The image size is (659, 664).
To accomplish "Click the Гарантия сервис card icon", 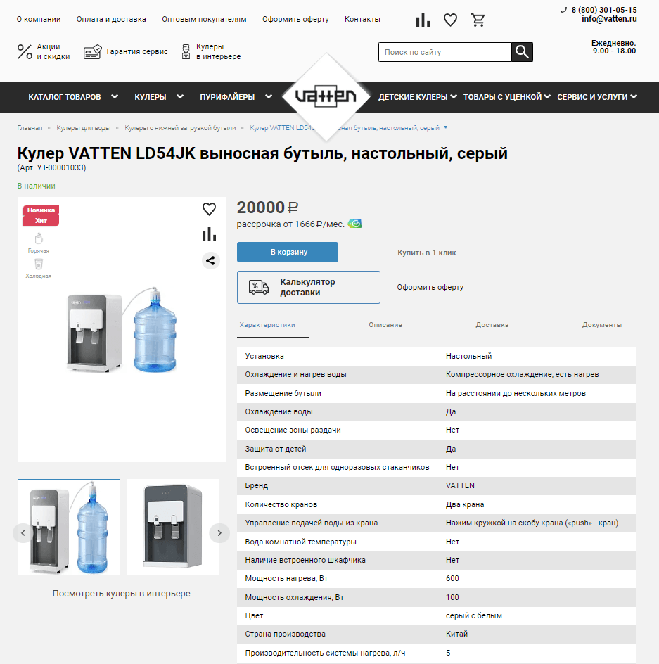I will [x=92, y=51].
